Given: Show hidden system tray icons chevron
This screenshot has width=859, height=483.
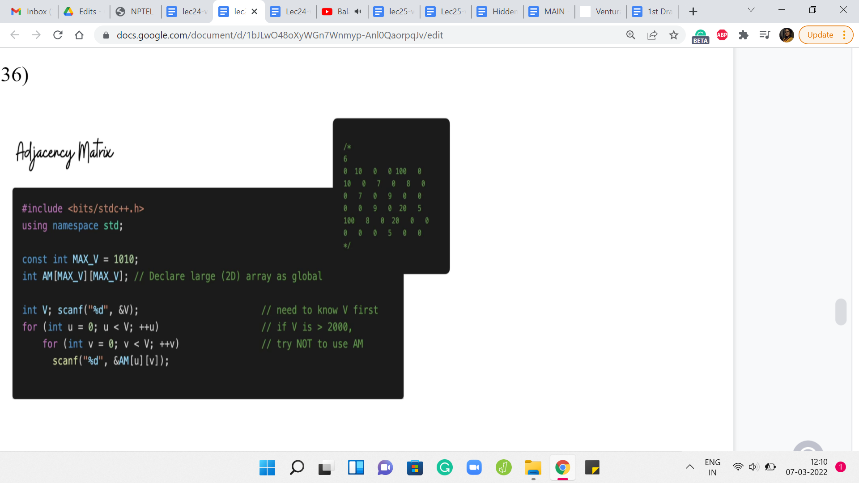Looking at the screenshot, I should point(689,467).
